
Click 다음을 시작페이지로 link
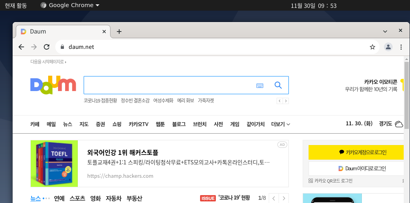(48, 62)
